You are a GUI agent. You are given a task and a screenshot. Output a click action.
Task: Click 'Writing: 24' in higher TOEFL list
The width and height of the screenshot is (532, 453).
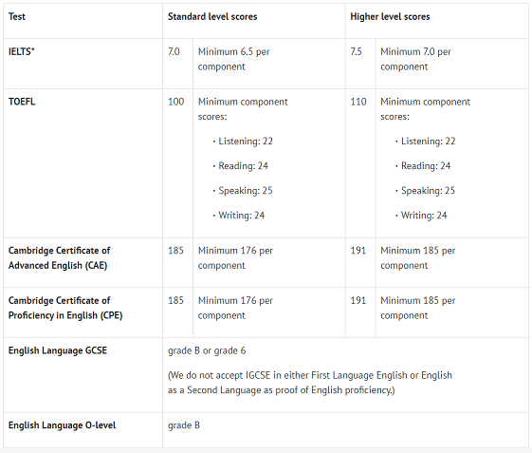click(424, 216)
